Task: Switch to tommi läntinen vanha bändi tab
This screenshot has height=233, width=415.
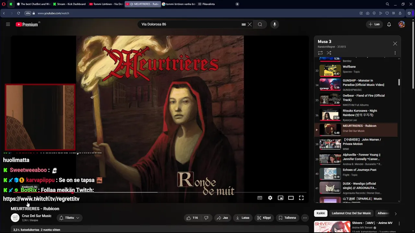Action: (x=178, y=4)
